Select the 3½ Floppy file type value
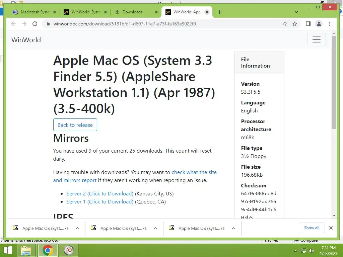The height and width of the screenshot is (257, 343). (254, 156)
